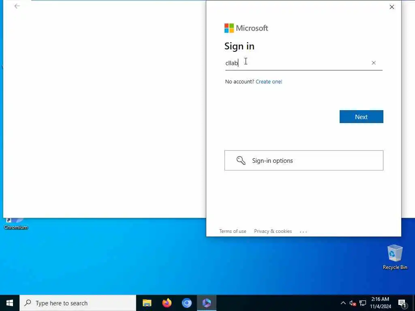Screen dimensions: 415x311
Task: Open the more options ellipsis in footer
Action: coord(303,232)
